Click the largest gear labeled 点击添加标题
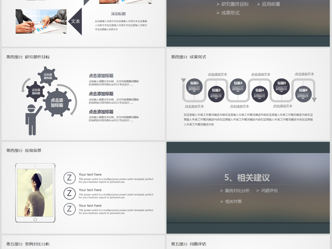Screen dimensions: 332x249 click(57, 102)
